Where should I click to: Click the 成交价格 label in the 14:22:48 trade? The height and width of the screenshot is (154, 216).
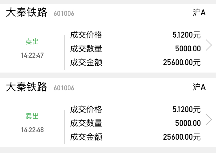click(x=86, y=110)
